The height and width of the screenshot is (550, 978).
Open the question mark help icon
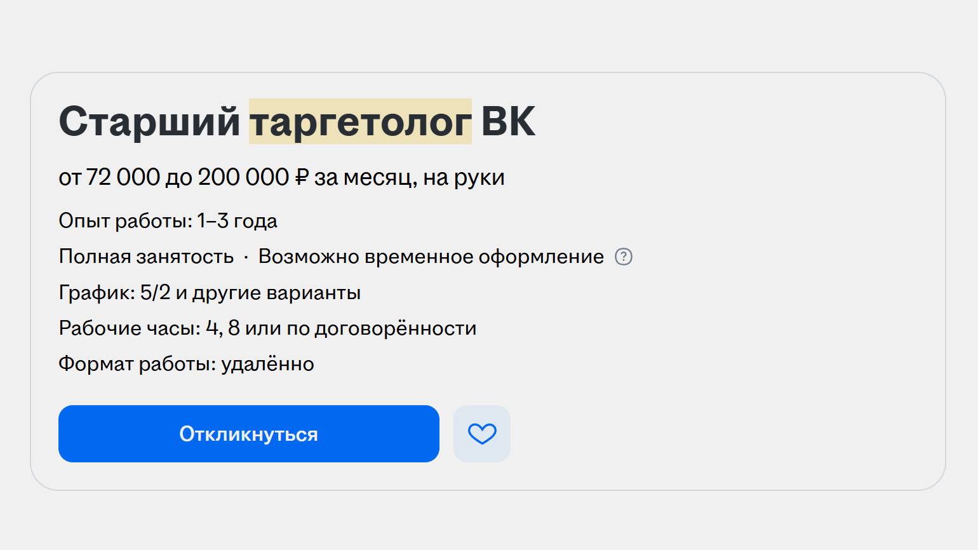click(624, 257)
